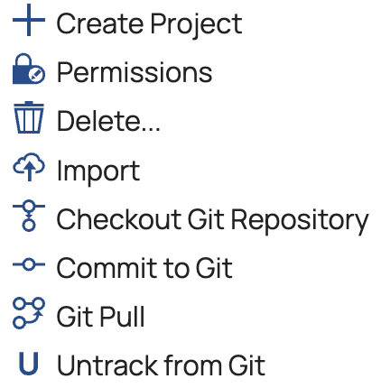Click the up arrow inside the cloud icon
Image resolution: width=381 pixels, height=388 pixels.
29,171
